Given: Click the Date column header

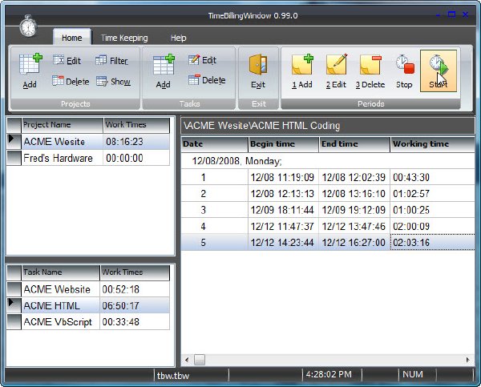Looking at the screenshot, I should 214,144.
